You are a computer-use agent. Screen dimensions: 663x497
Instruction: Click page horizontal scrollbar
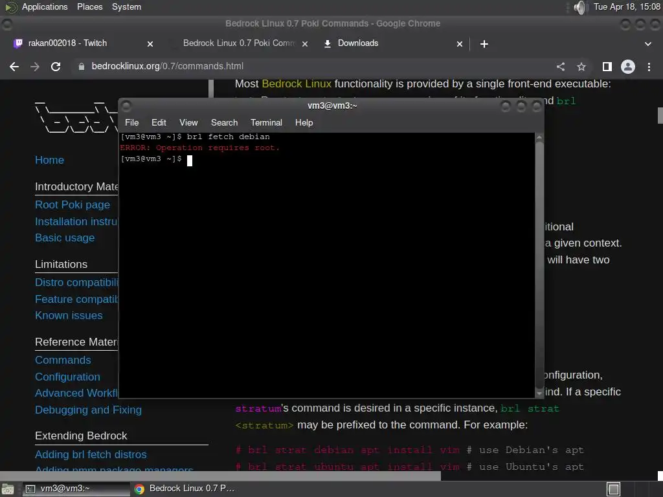220,476
